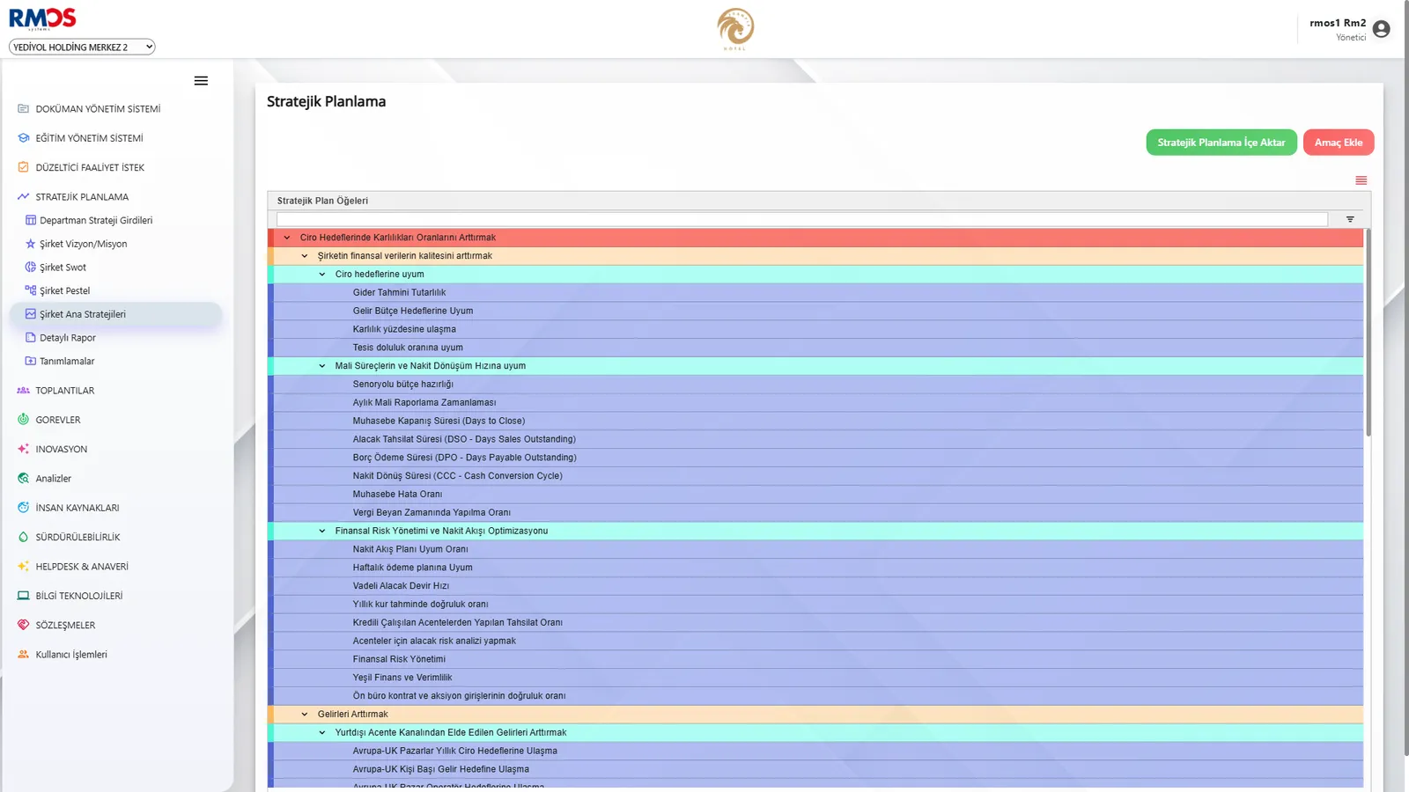Image resolution: width=1409 pixels, height=792 pixels.
Task: Click the strategic plan list vertical scrollbar
Action: click(1368, 333)
